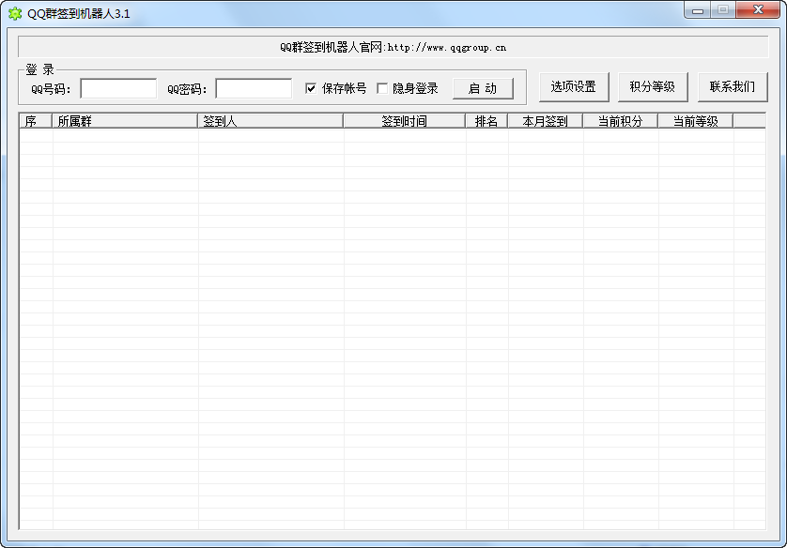Click the 联系我们 contact button
The height and width of the screenshot is (548, 787).
tap(733, 87)
